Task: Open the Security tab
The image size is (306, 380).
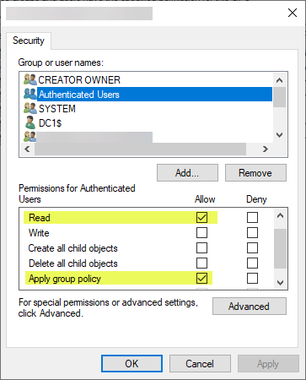Action: click(29, 41)
